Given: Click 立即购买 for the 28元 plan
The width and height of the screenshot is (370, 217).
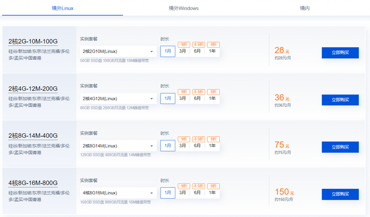Looking at the screenshot, I should click(x=340, y=53).
